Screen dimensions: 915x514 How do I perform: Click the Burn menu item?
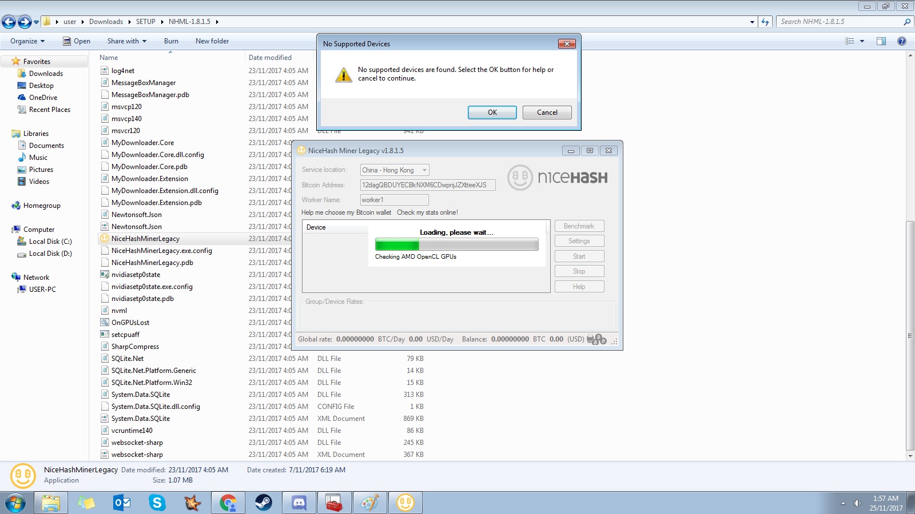click(x=171, y=41)
